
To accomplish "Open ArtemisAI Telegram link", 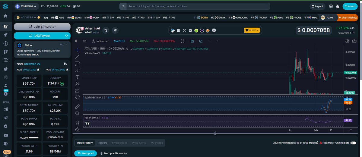I will [190, 30].
